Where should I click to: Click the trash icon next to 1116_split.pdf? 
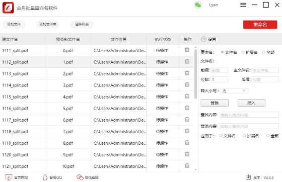pyautogui.click(x=187, y=108)
